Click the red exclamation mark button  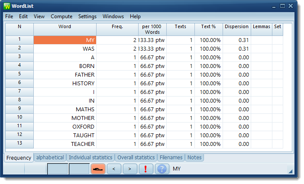click(x=146, y=169)
